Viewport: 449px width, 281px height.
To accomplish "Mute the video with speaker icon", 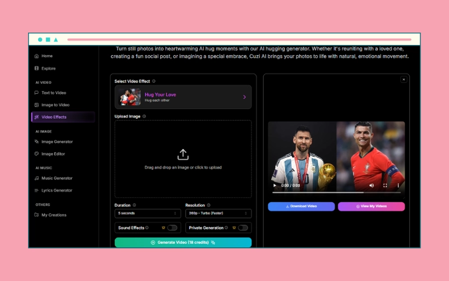I will click(372, 185).
